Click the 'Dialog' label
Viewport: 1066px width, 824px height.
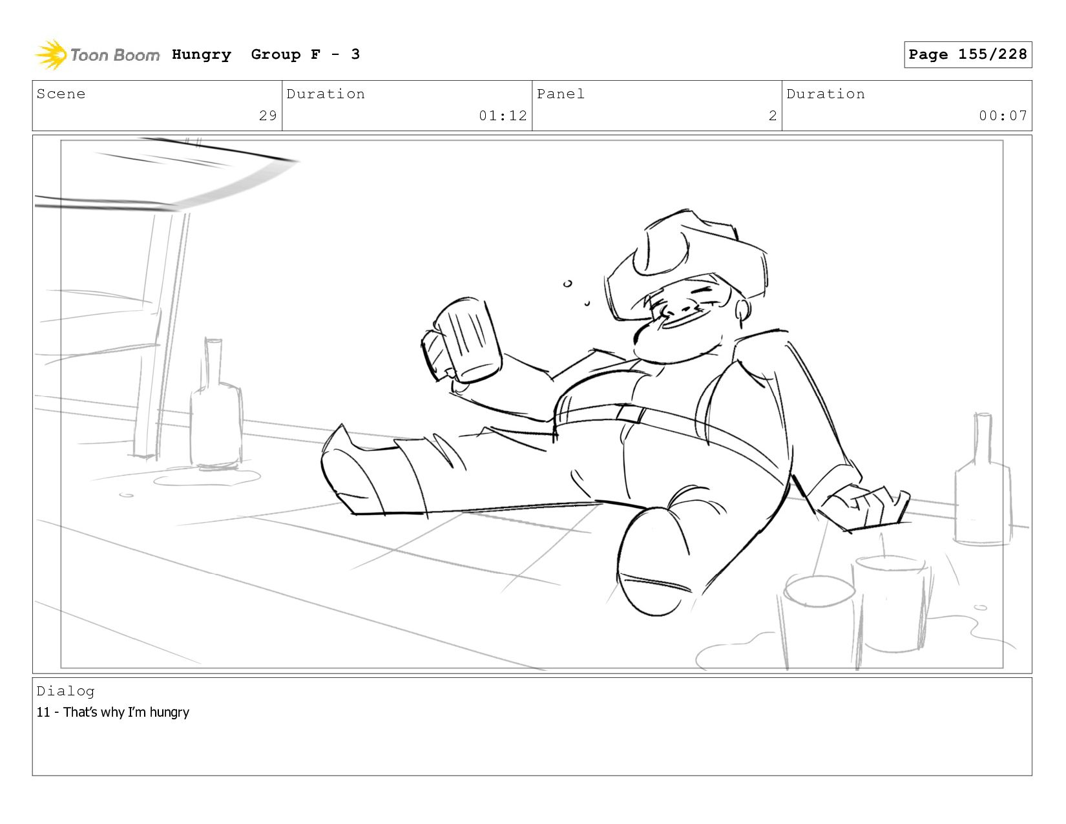point(65,691)
